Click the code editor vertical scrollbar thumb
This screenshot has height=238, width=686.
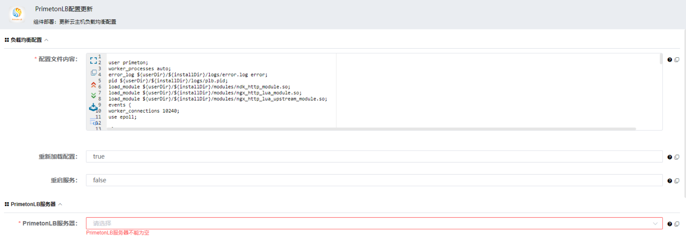[x=661, y=59]
